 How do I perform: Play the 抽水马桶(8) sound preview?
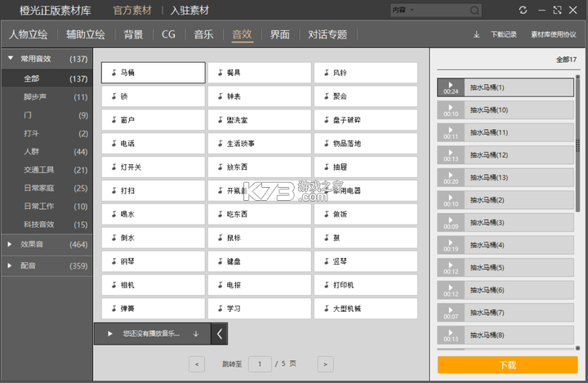point(451,335)
